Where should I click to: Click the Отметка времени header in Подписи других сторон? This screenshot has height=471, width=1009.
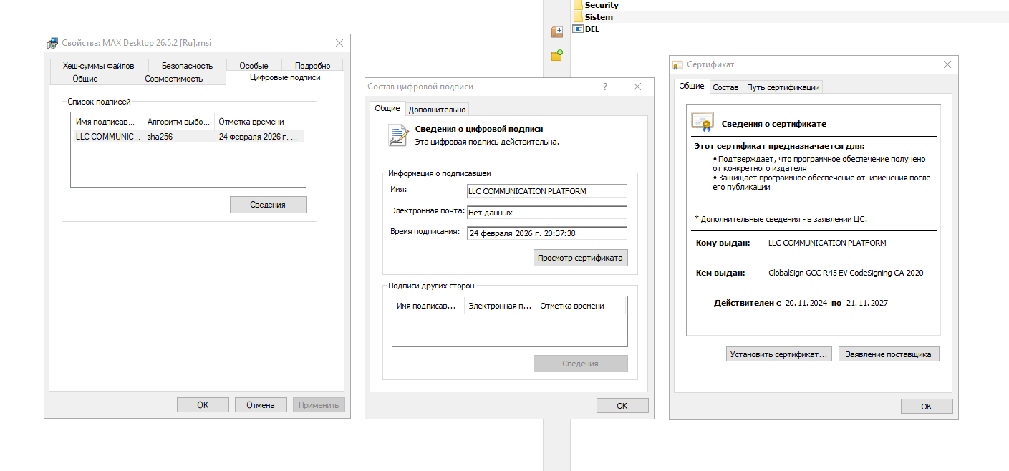[581, 306]
